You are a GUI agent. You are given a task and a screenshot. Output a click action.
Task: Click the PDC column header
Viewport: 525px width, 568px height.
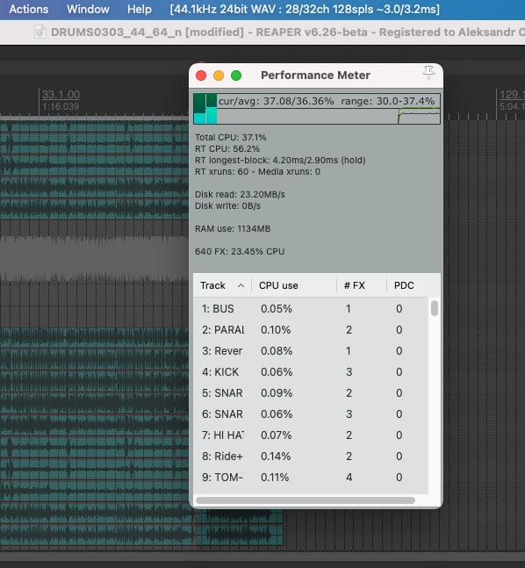413,285
